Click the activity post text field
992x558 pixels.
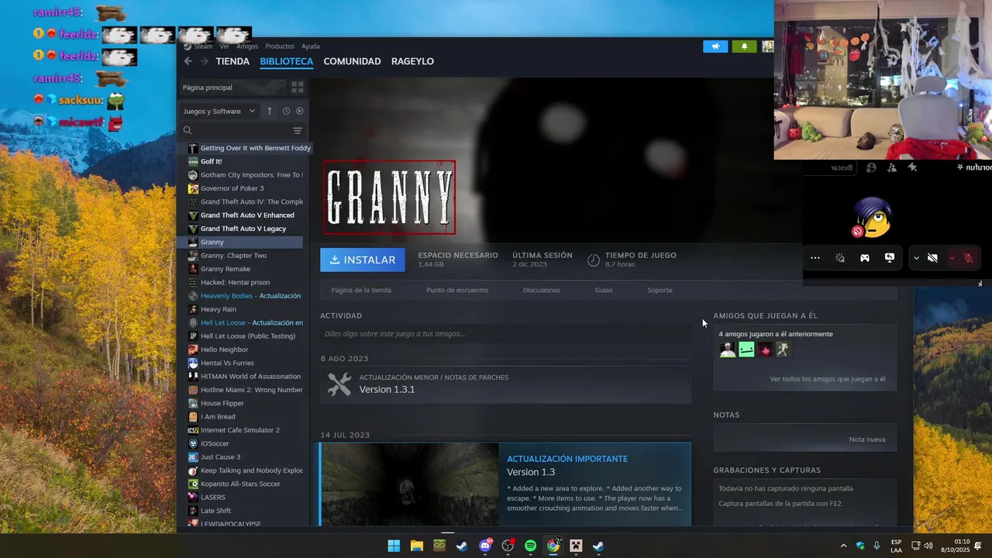(505, 334)
